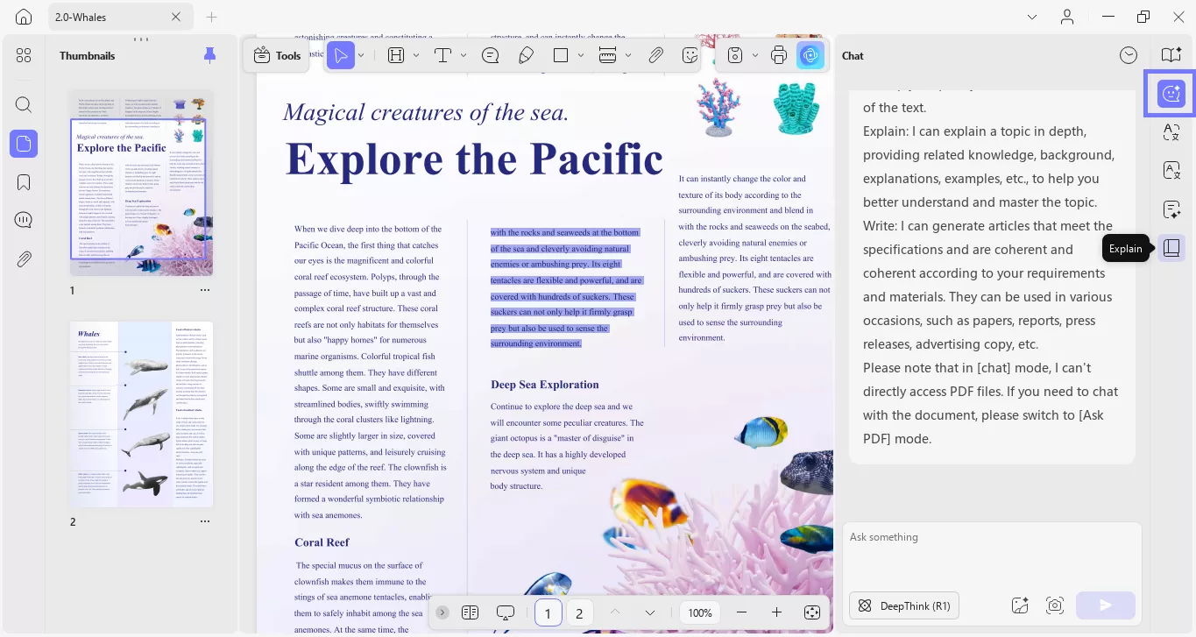Pin the Thumbnails panel

(209, 55)
